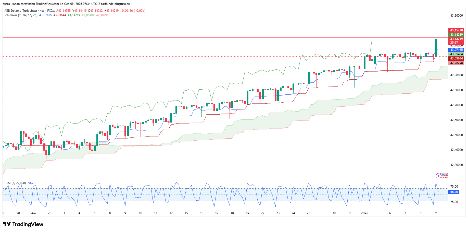
Task: Click the 75,00 level on CRSI scale
Action: pyautogui.click(x=454, y=187)
